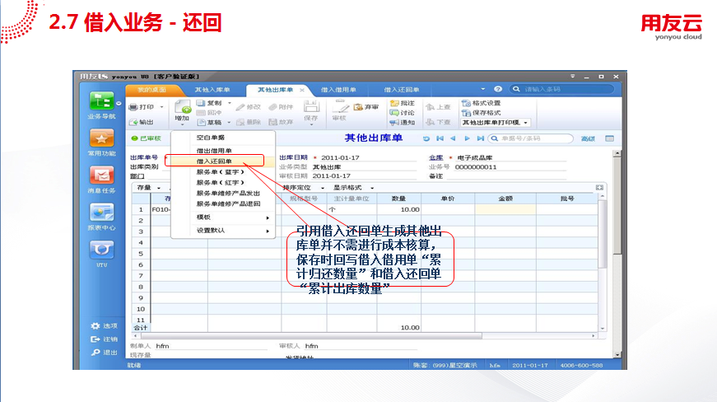Go to the next record arrow
Image resolution: width=717 pixels, height=402 pixels.
coord(467,138)
